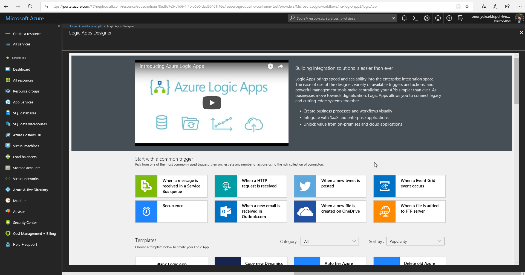525x275 pixels.
Task: Click the Microsoft Azure logo link
Action: point(25,18)
